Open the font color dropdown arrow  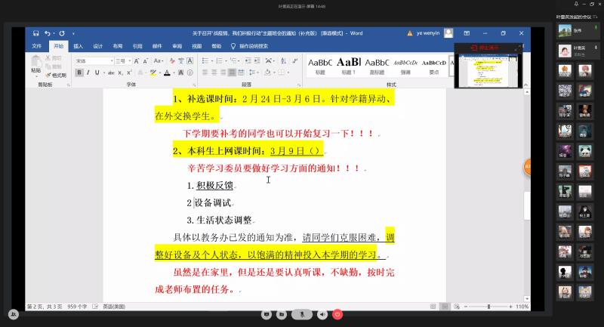174,72
